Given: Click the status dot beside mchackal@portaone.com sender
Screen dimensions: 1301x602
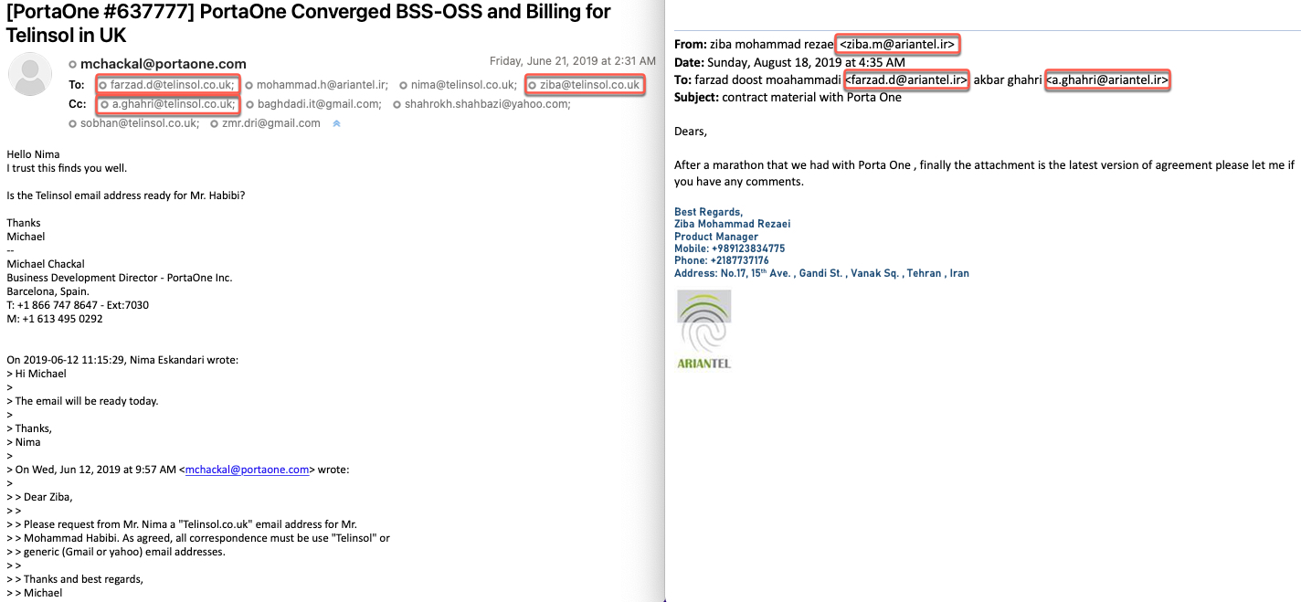Looking at the screenshot, I should tap(73, 64).
